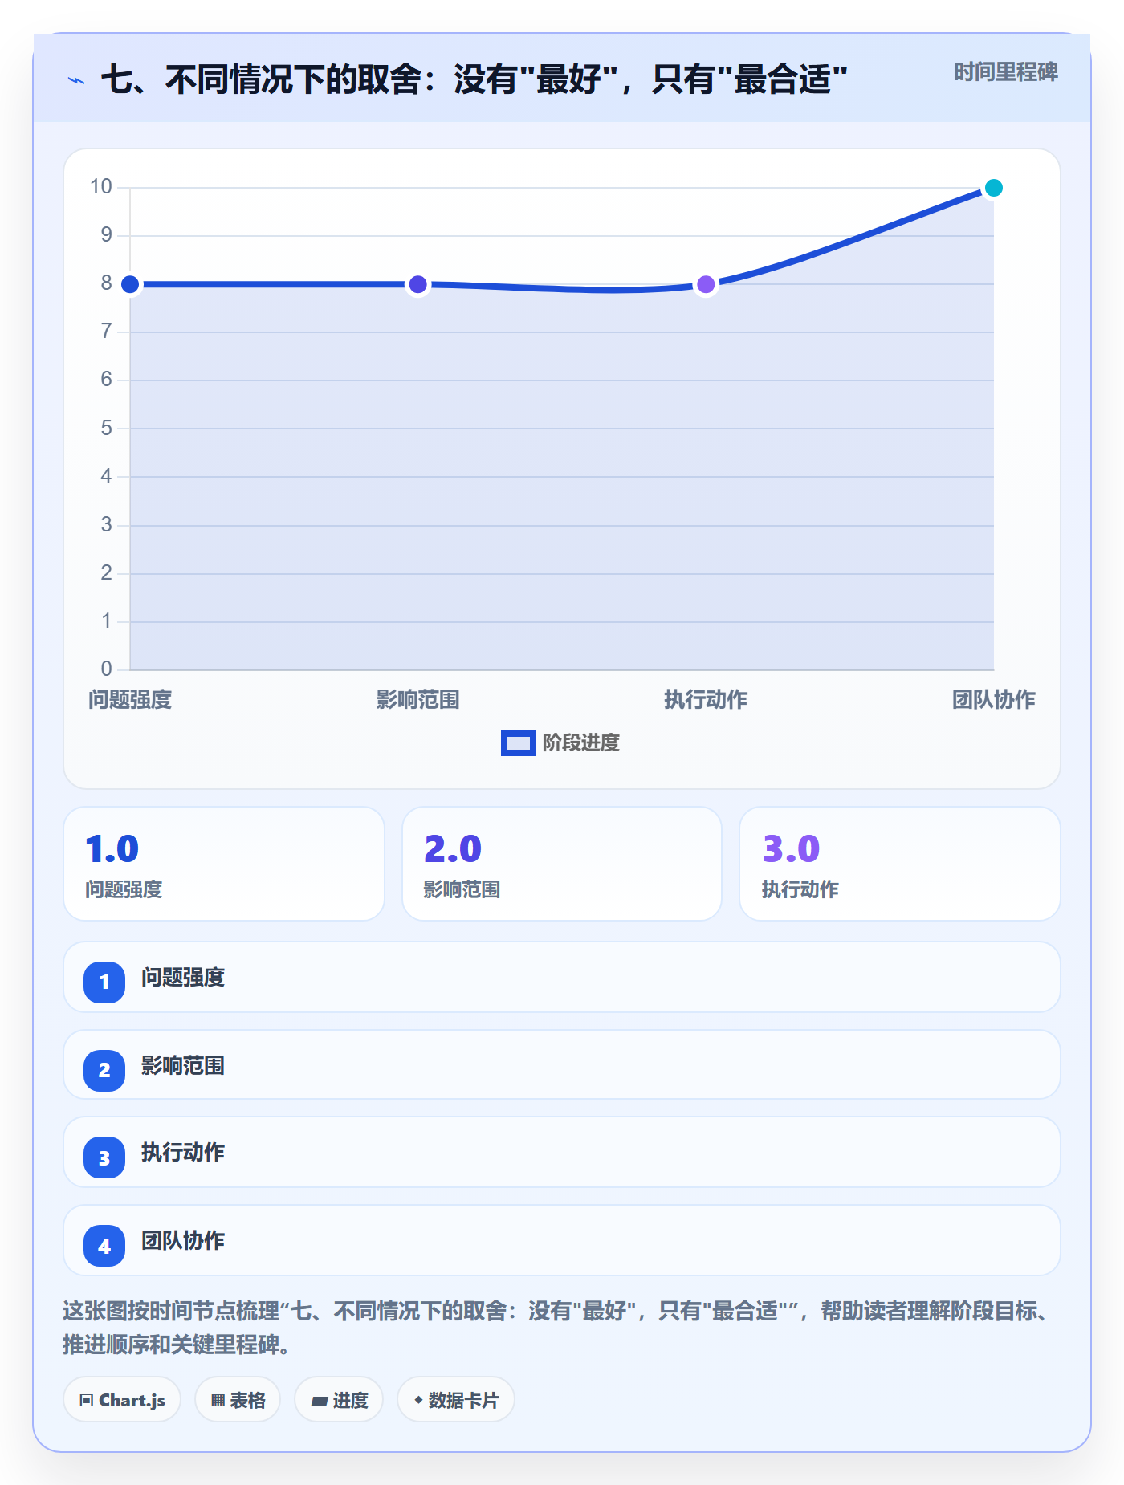
Task: Click the 执行动作 caption below the 3.0 value
Action: point(800,889)
